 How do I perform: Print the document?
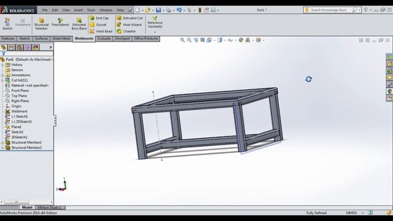click(x=169, y=10)
